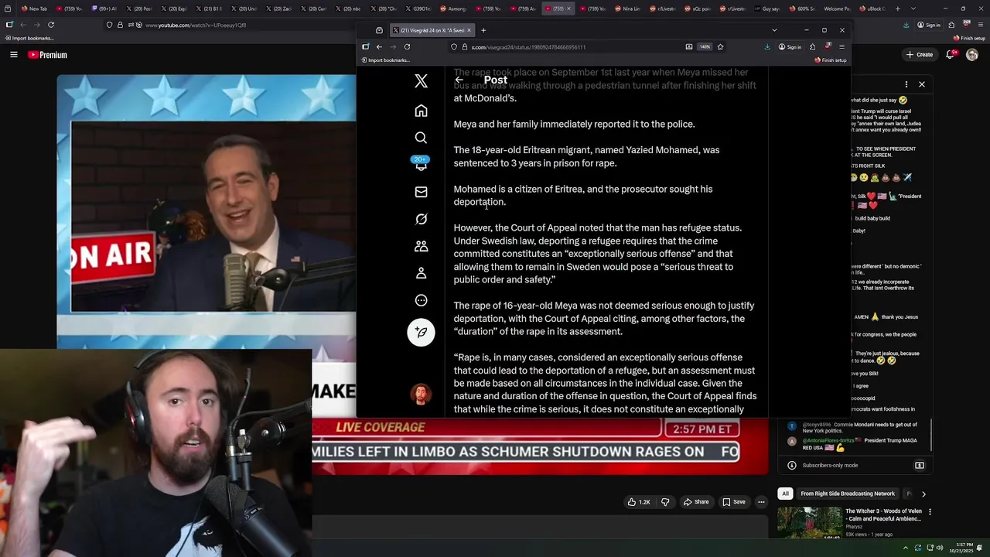Open the live chat options three-dot menu
Screen dimensions: 990x557
[x=906, y=84]
